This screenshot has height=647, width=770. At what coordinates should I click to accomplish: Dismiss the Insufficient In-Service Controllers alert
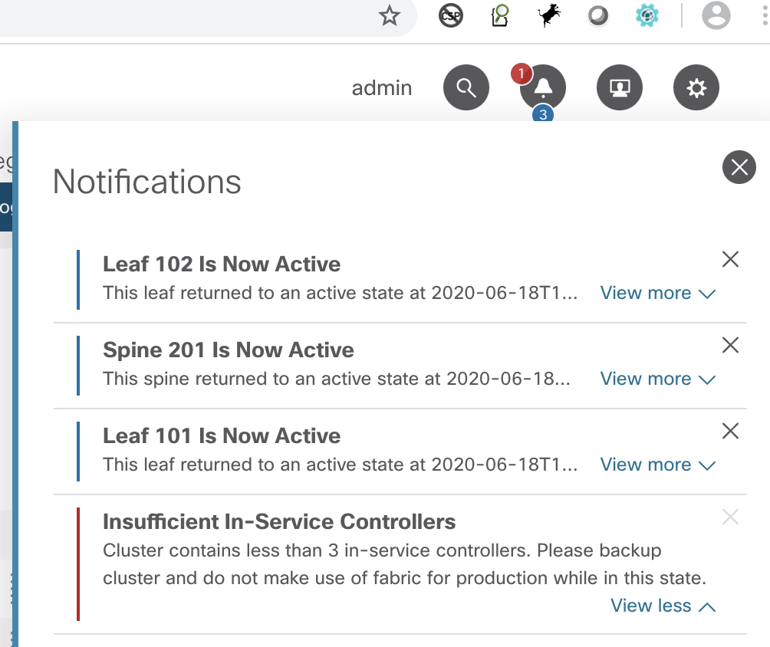731,517
